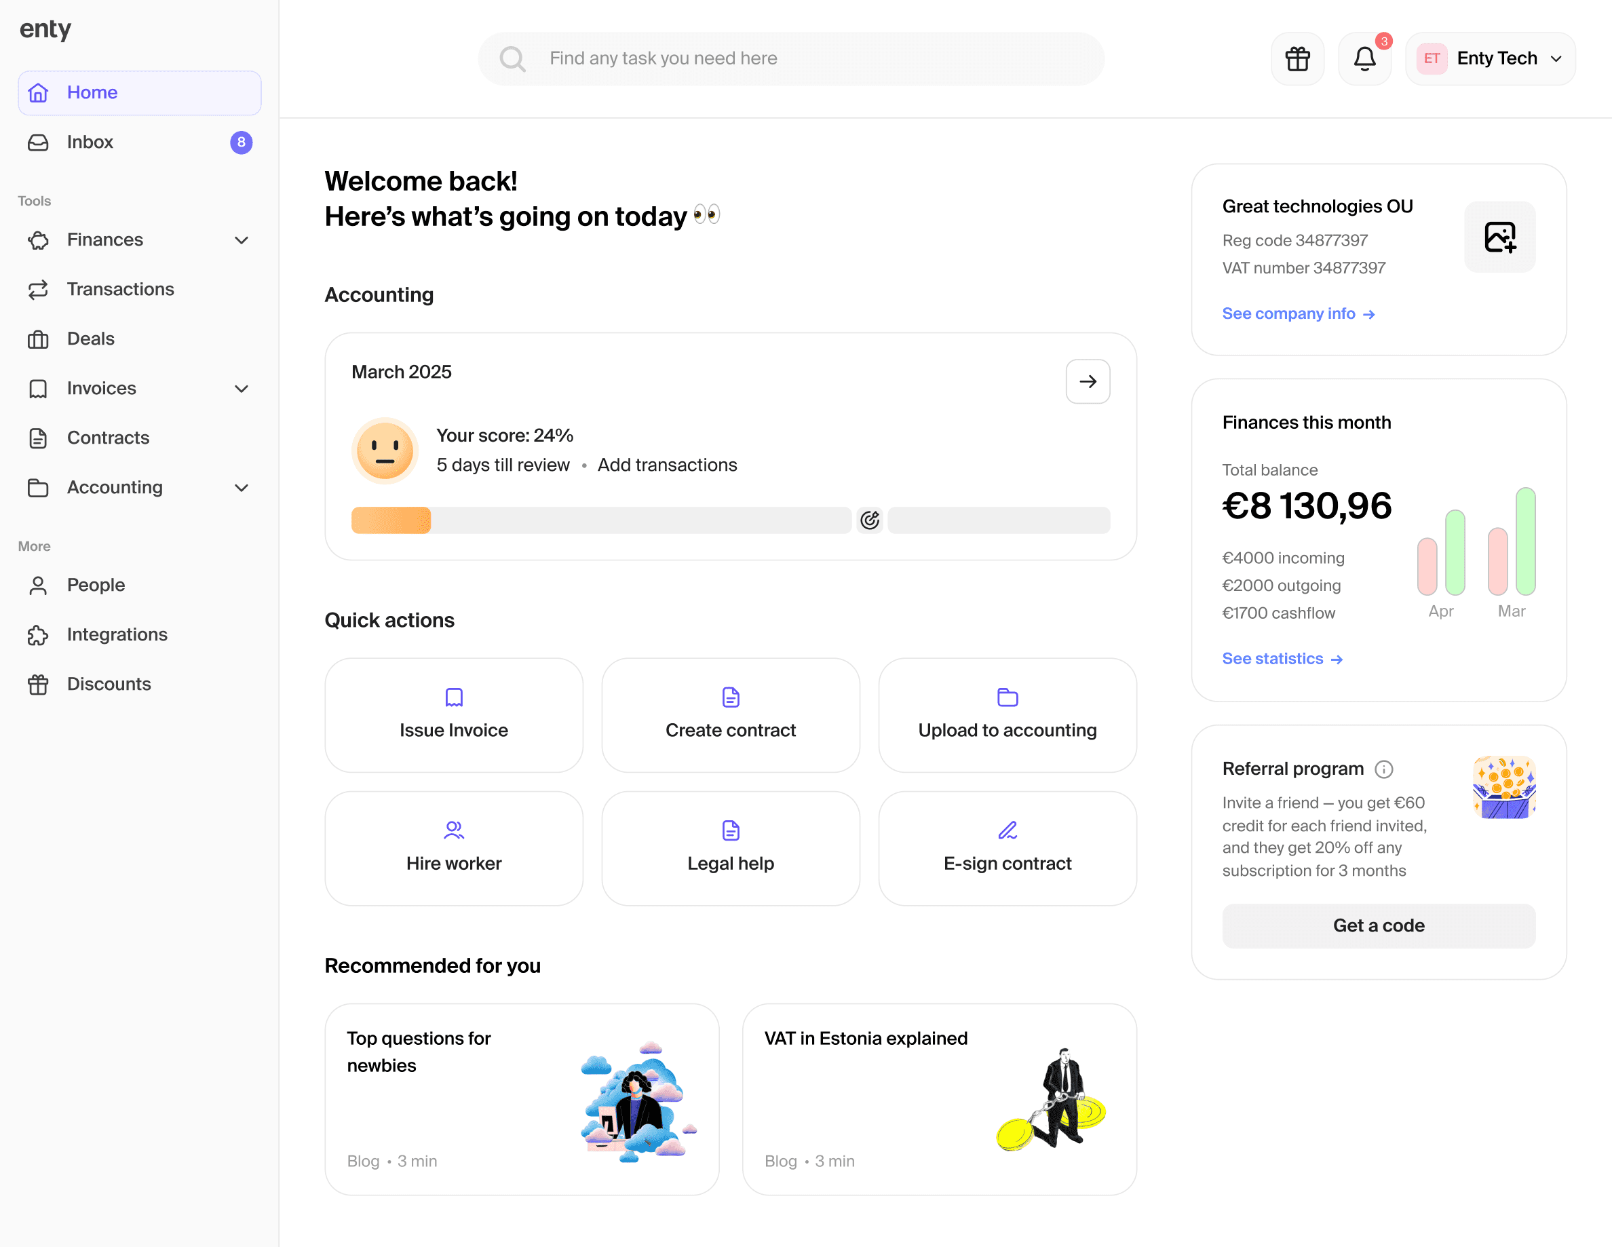Screen dimensions: 1612x1247
Task: Go to Inbox in the sidebar
Action: (x=90, y=142)
